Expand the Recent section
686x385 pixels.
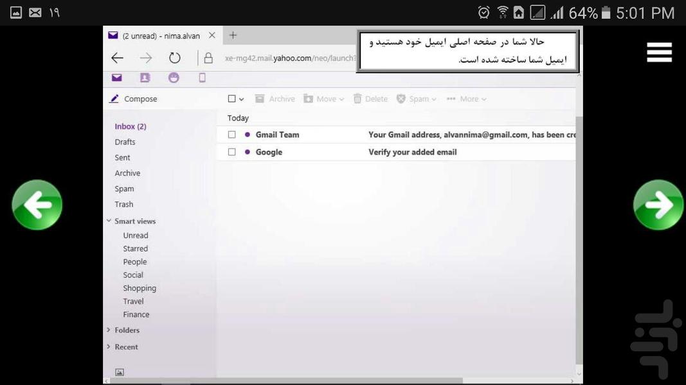[109, 346]
